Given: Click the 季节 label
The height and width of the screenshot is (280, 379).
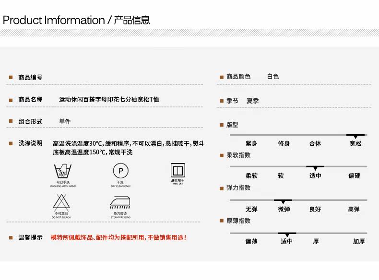Looking at the screenshot, I should tap(232, 101).
